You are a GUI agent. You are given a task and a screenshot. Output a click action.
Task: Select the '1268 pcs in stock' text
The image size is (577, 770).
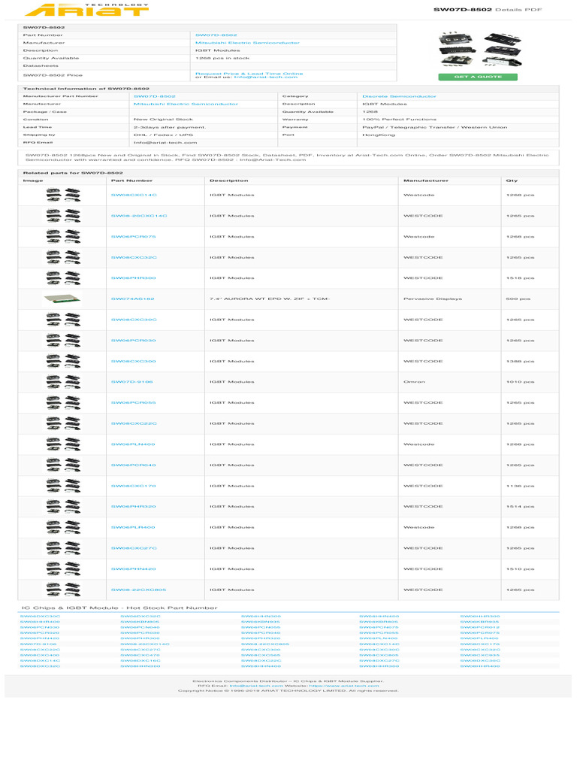pyautogui.click(x=222, y=58)
